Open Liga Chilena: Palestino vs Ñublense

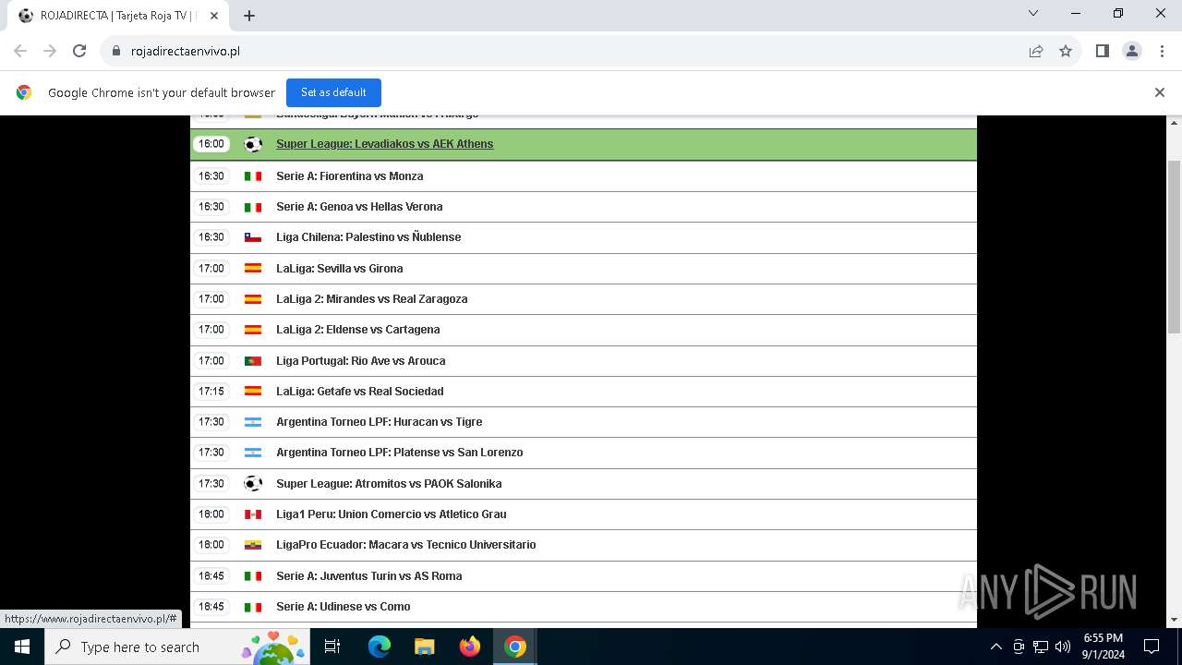click(368, 237)
